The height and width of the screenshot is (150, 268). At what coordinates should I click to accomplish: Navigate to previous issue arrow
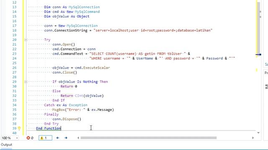[58, 138]
